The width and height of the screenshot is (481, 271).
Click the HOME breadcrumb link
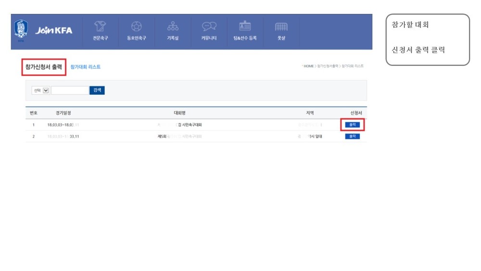point(309,66)
